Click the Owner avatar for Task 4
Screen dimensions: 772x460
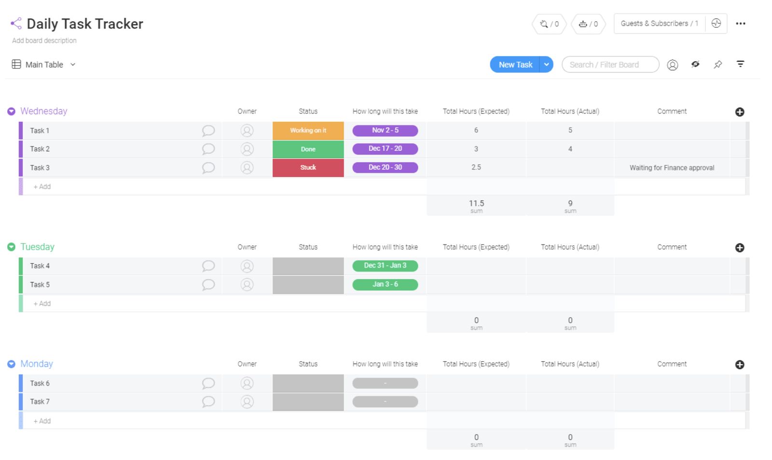click(x=247, y=266)
